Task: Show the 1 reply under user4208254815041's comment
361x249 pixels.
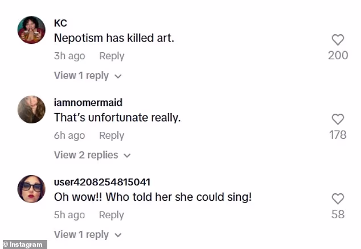Action: [x=88, y=235]
